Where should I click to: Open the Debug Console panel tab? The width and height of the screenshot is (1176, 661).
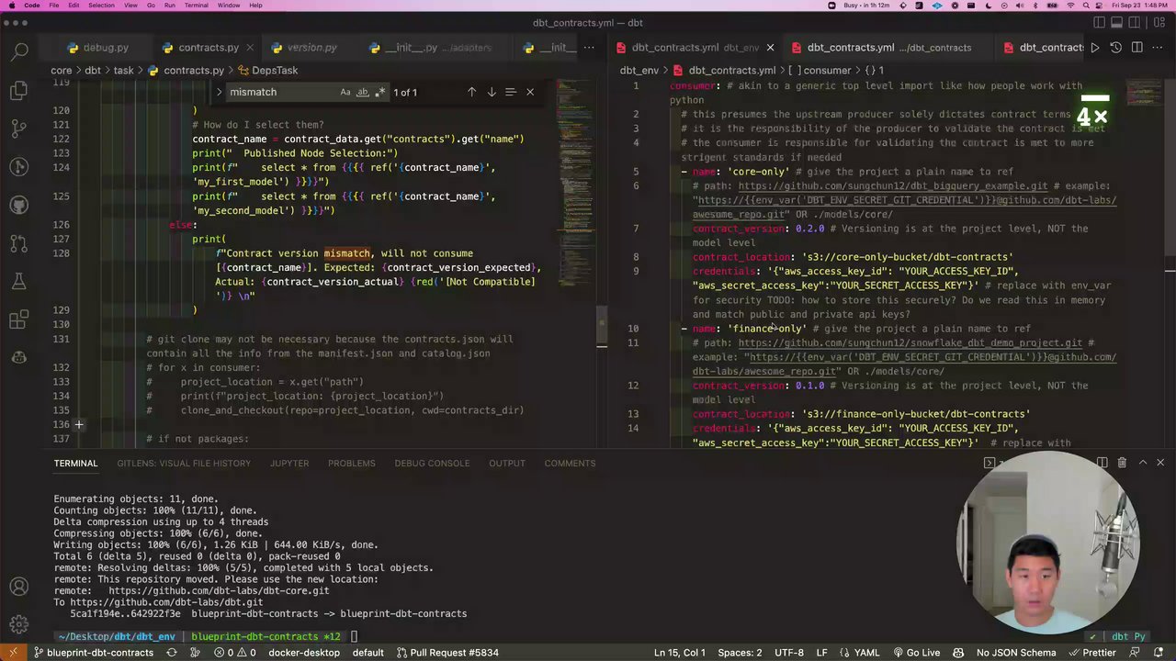click(432, 464)
